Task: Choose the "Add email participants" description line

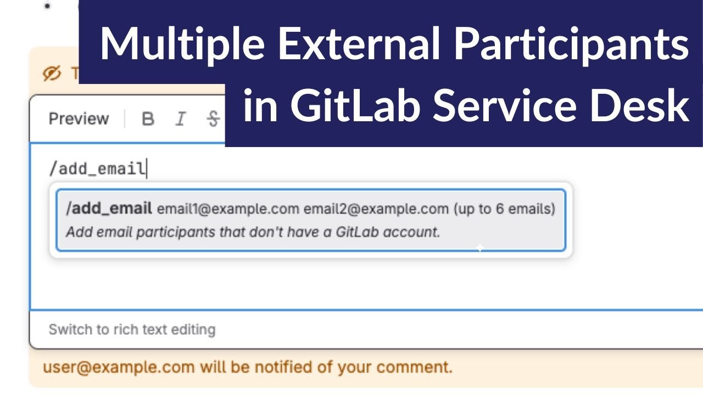Action: (253, 232)
